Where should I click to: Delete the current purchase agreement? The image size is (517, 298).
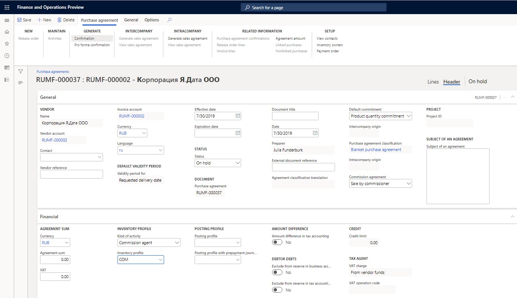[x=66, y=20]
